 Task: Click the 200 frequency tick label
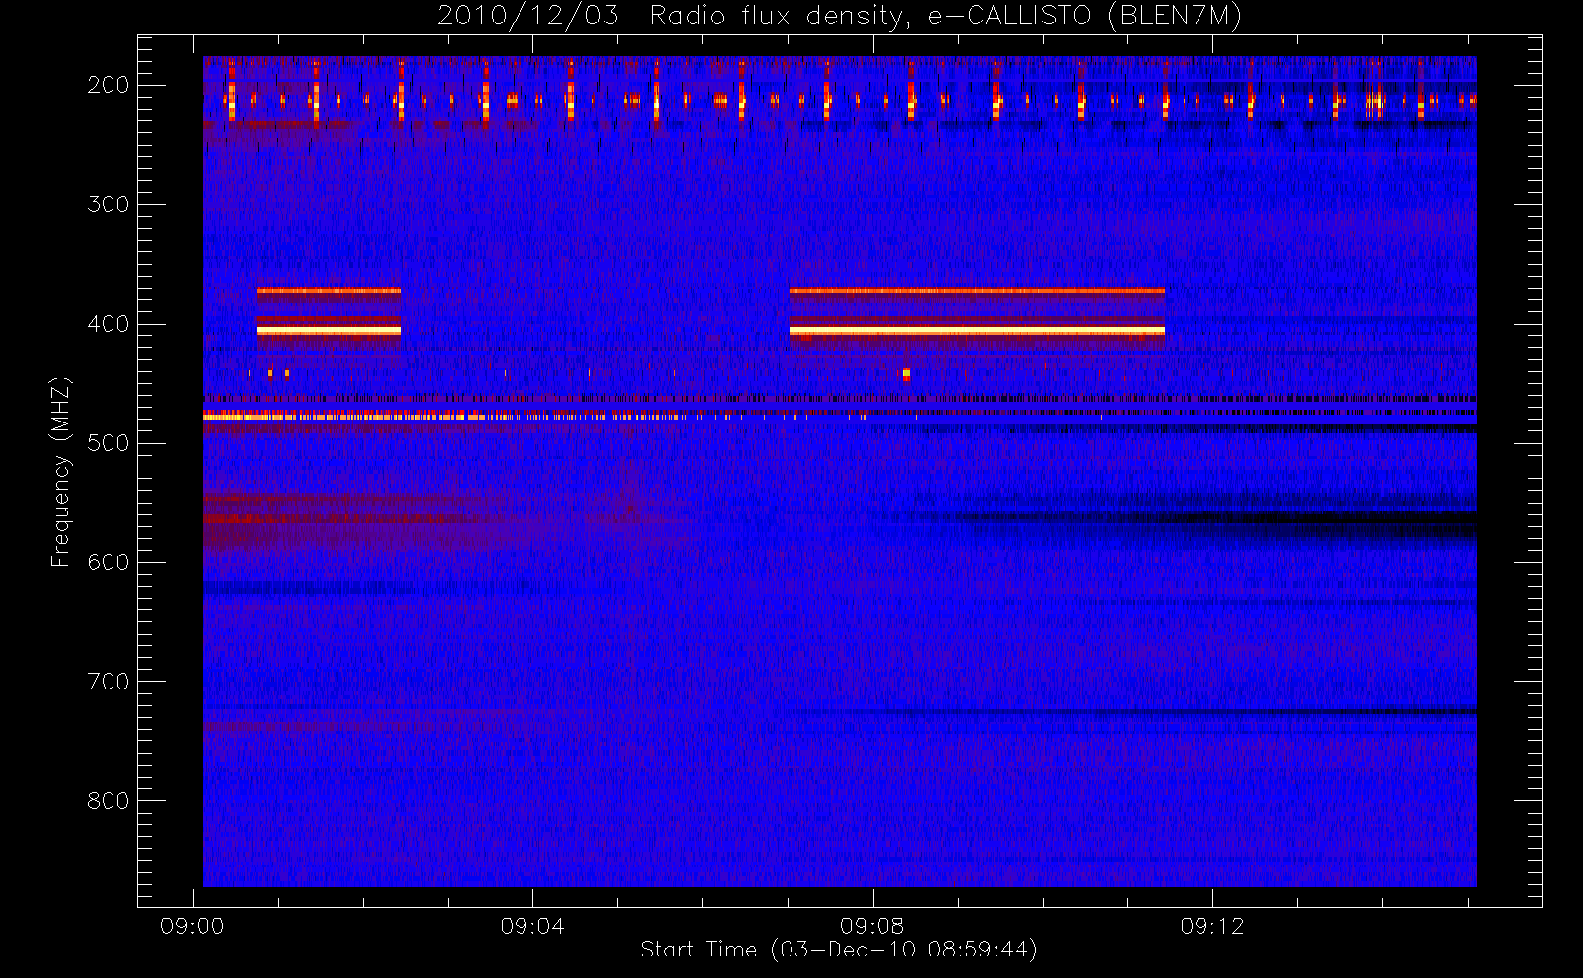tap(108, 85)
